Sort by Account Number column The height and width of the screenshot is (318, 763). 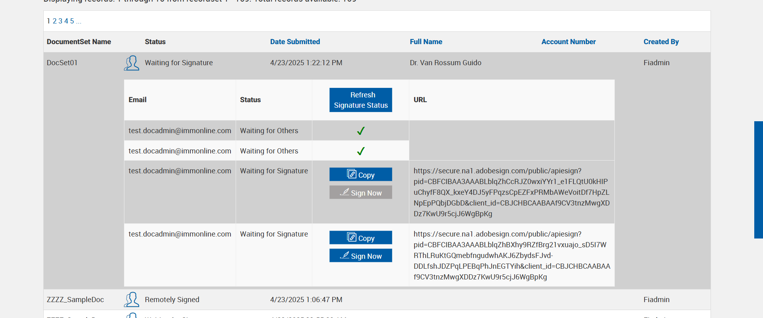click(x=568, y=42)
